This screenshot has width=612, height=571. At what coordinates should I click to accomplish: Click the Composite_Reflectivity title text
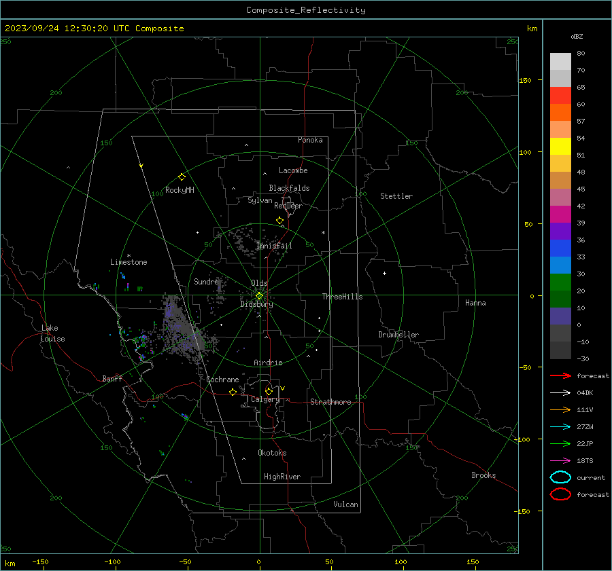306,10
